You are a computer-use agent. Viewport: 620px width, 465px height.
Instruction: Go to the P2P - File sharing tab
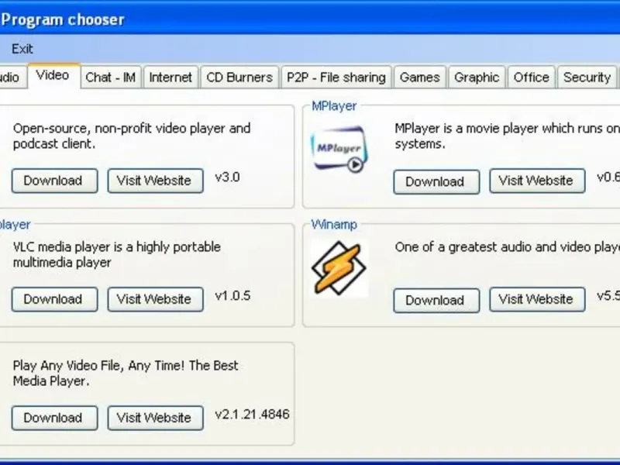click(336, 77)
